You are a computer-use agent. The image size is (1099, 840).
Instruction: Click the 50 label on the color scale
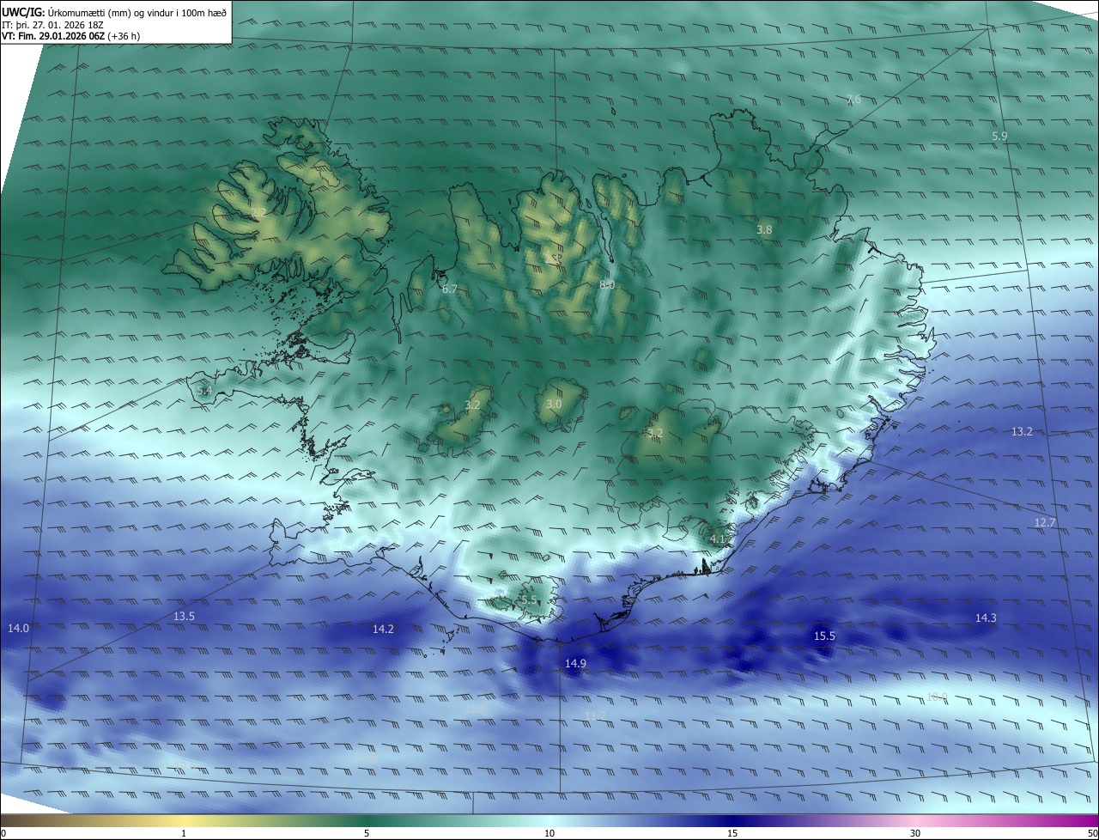coord(1092,833)
